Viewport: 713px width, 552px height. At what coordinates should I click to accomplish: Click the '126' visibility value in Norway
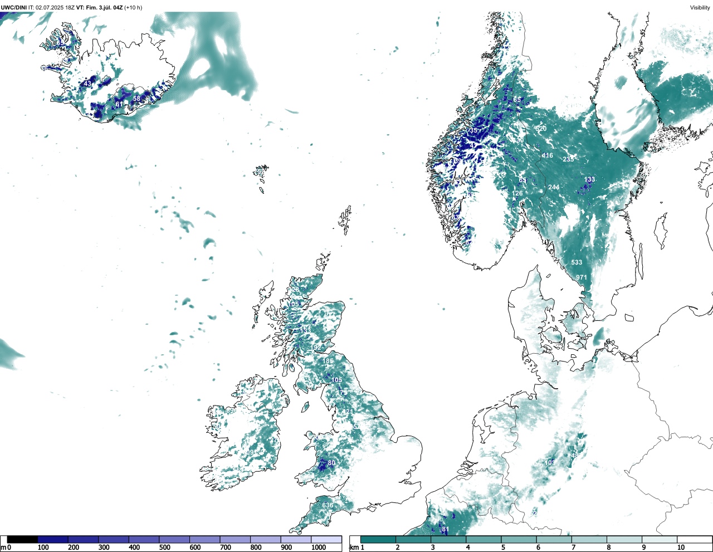(517, 194)
